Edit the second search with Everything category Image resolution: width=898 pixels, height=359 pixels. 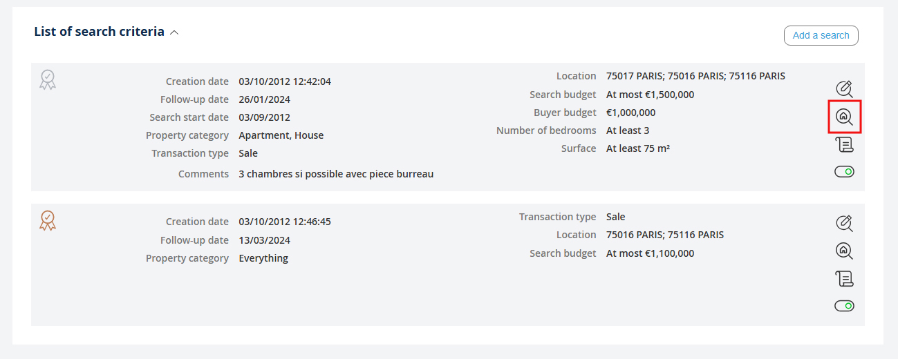pos(844,224)
